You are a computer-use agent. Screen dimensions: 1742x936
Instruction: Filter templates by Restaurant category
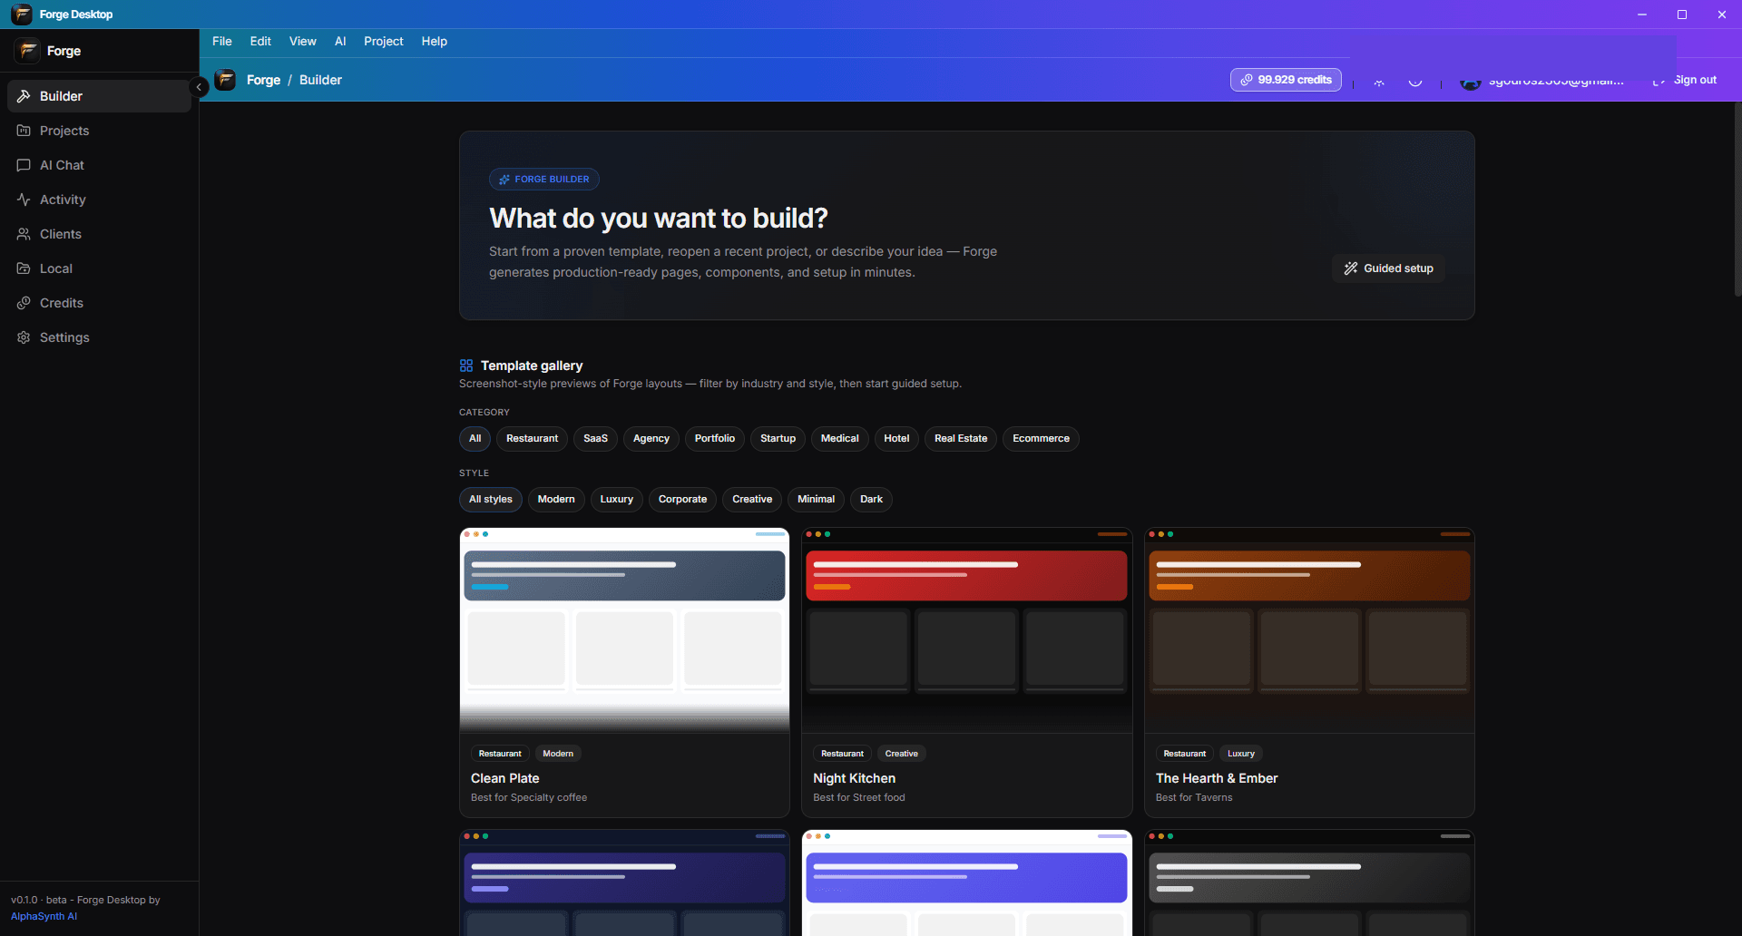point(532,439)
